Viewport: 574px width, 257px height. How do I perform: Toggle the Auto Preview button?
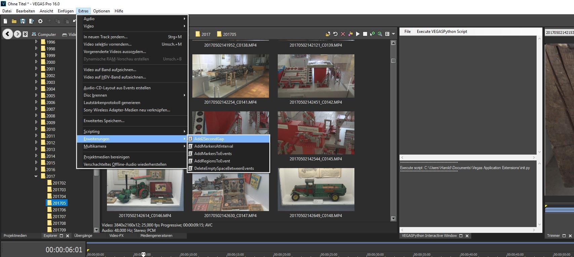[372, 34]
